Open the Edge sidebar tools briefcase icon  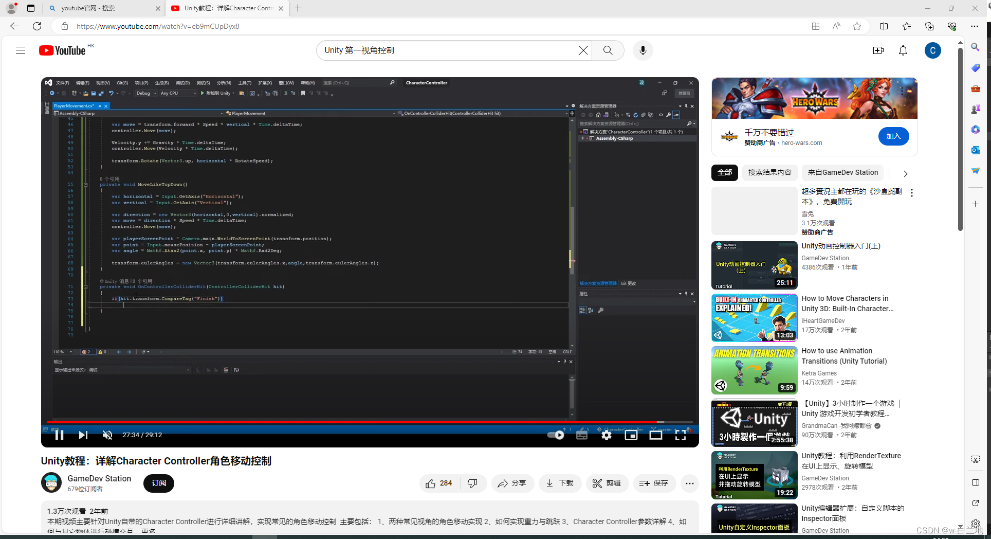coord(975,88)
